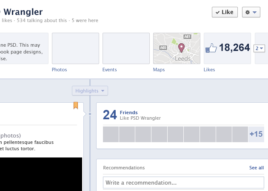Image resolution: width=268 pixels, height=191 pixels.
Task: Click the orange bookmark ribbon icon
Action: coord(76,105)
